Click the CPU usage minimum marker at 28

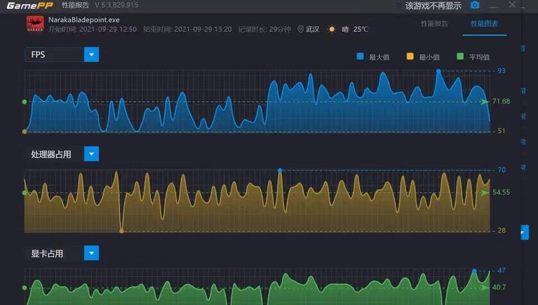click(x=122, y=231)
